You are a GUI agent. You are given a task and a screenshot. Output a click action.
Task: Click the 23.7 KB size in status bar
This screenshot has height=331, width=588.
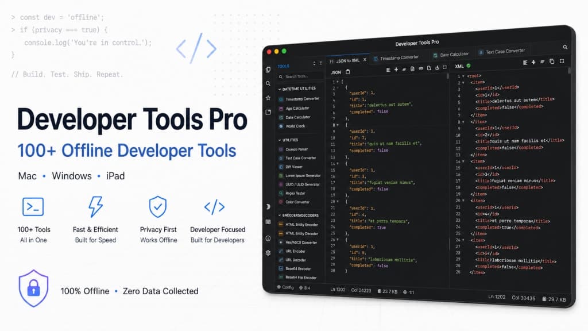(388, 291)
